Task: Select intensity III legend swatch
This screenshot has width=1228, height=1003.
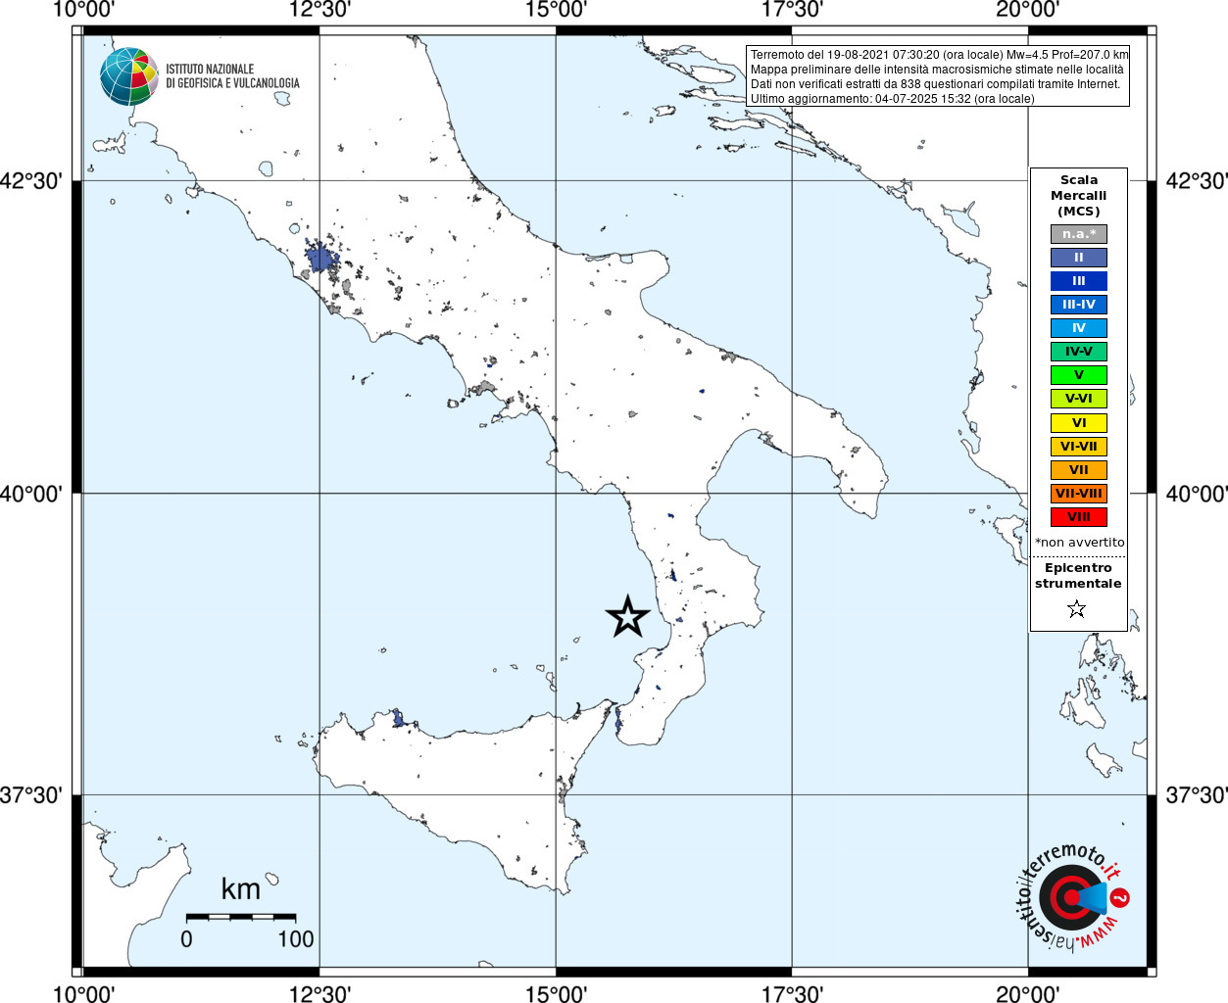Action: 1078,281
